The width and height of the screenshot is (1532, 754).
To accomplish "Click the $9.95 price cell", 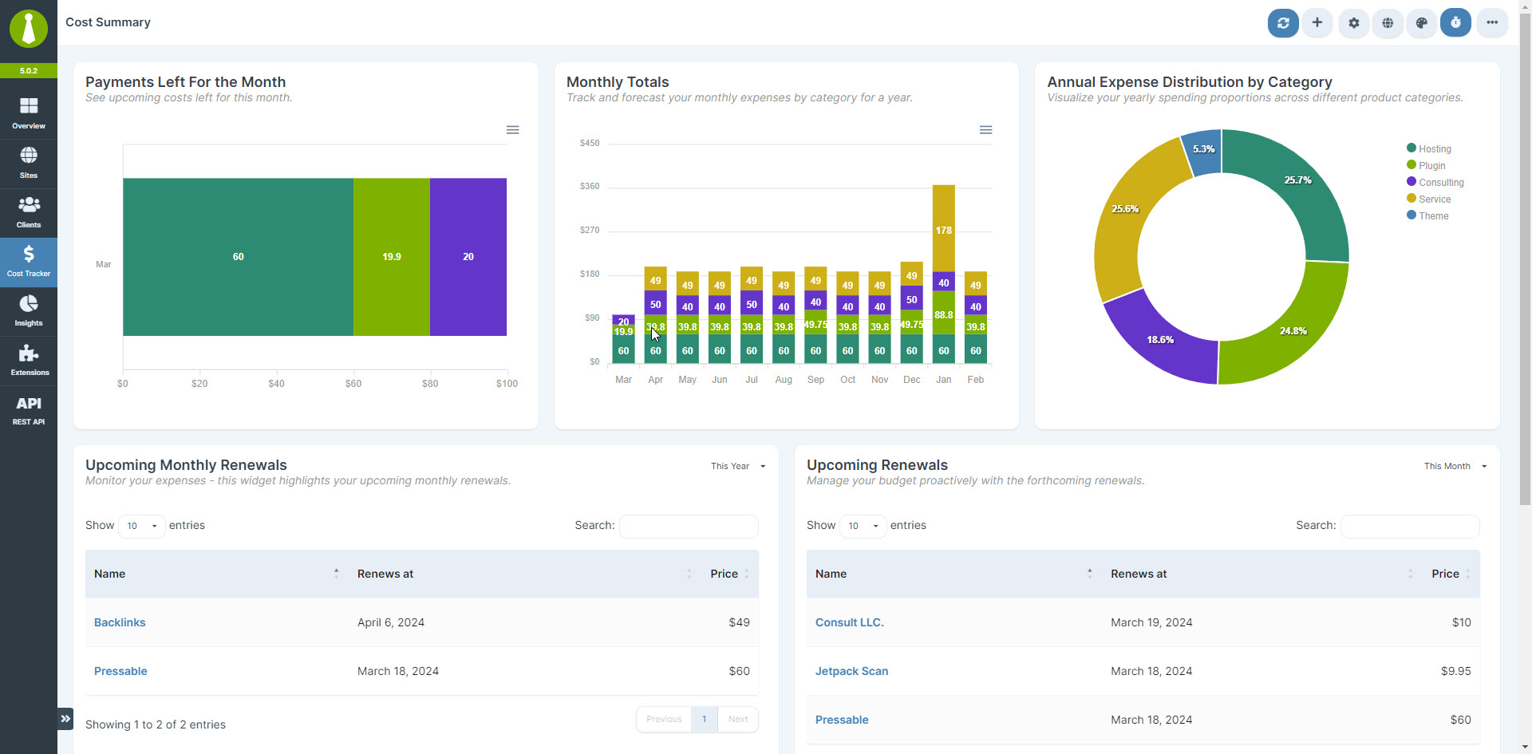I will (1456, 671).
